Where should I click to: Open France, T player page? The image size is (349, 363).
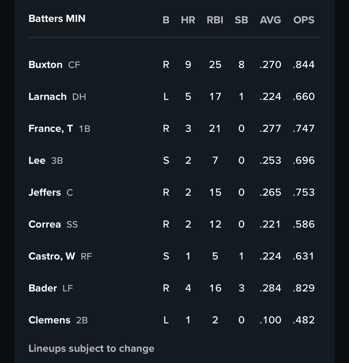click(x=51, y=129)
